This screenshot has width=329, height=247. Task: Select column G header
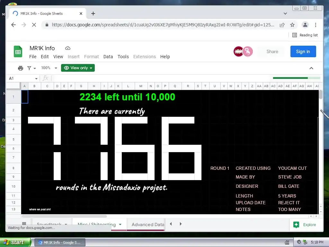click(x=81, y=86)
